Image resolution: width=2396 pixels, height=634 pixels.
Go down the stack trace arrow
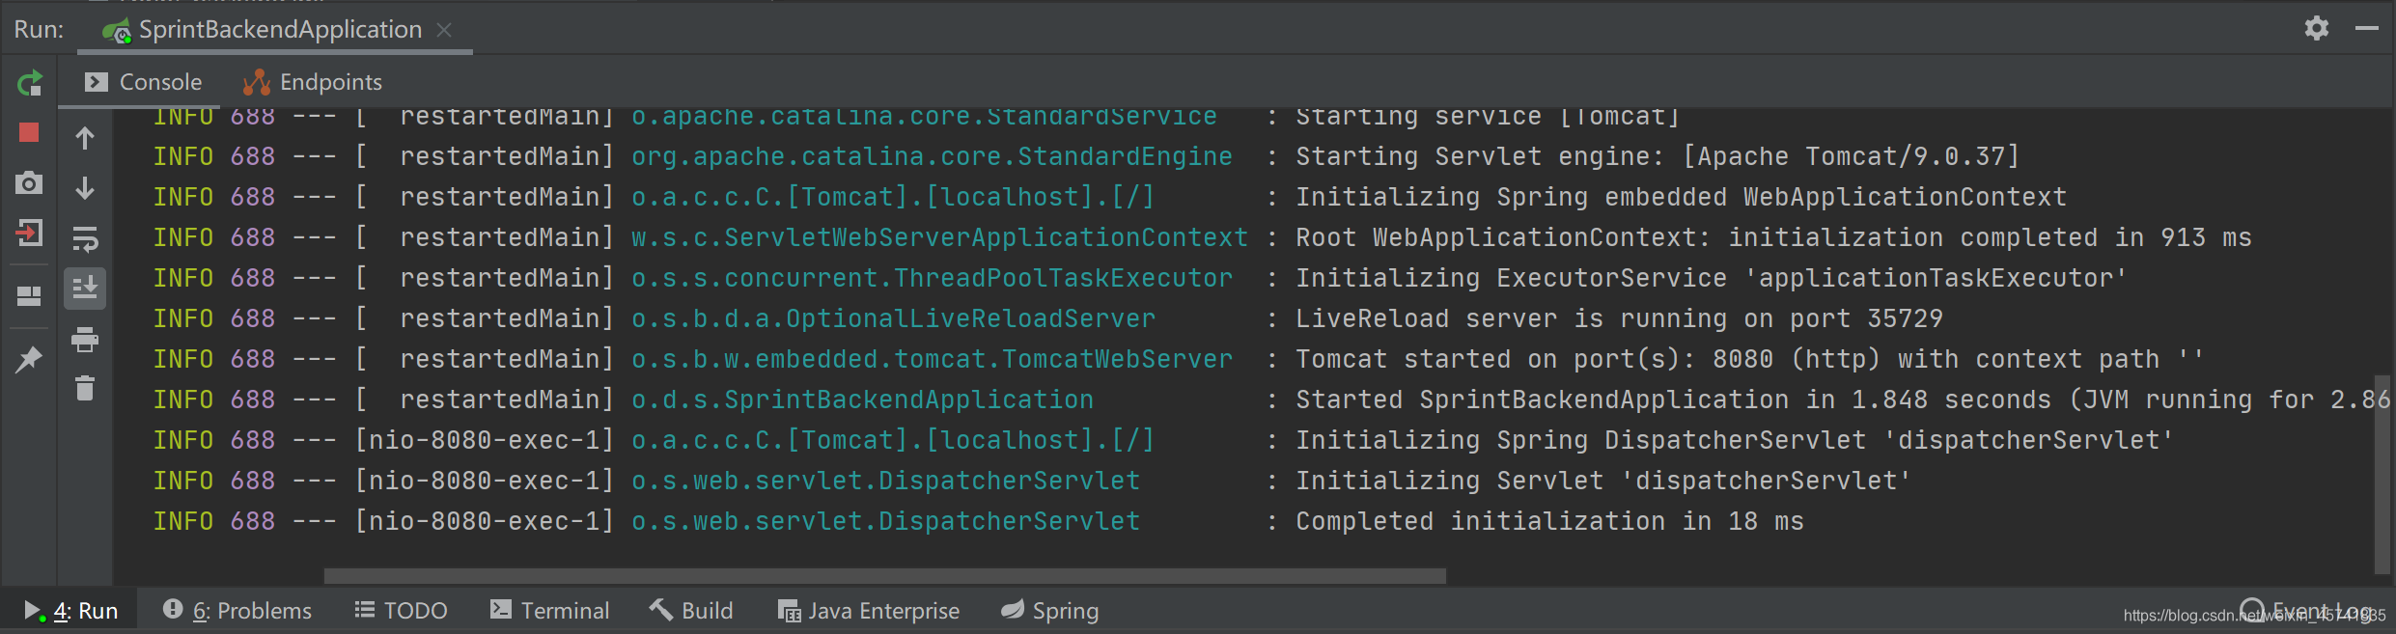85,188
